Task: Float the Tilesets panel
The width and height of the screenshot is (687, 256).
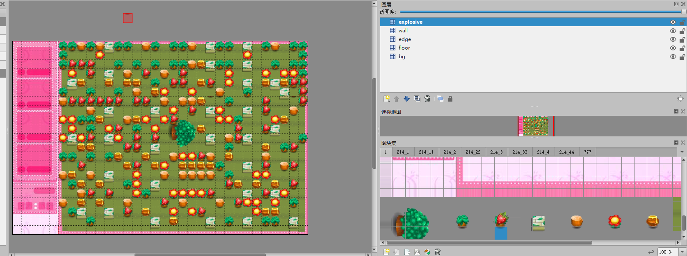Action: tap(676, 143)
